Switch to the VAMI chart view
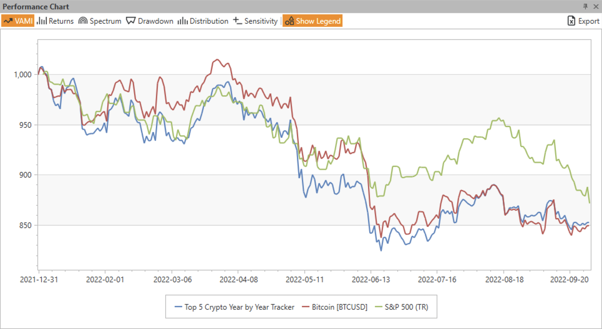The image size is (602, 329). pos(18,21)
